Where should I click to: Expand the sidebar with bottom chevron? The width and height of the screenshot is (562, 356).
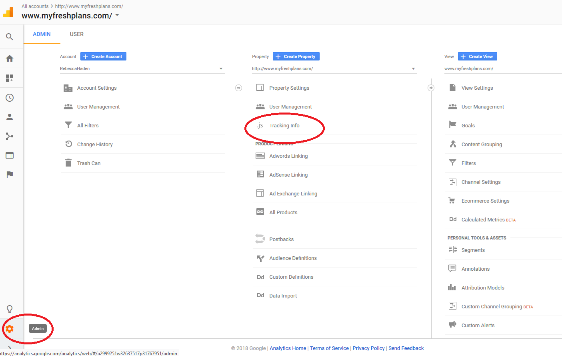click(10, 348)
